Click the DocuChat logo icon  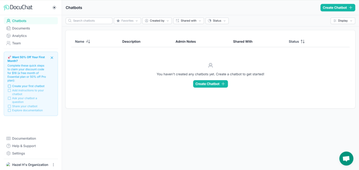pyautogui.click(x=6, y=7)
